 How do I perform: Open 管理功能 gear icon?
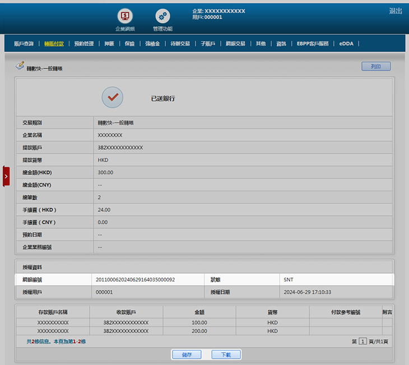click(162, 16)
